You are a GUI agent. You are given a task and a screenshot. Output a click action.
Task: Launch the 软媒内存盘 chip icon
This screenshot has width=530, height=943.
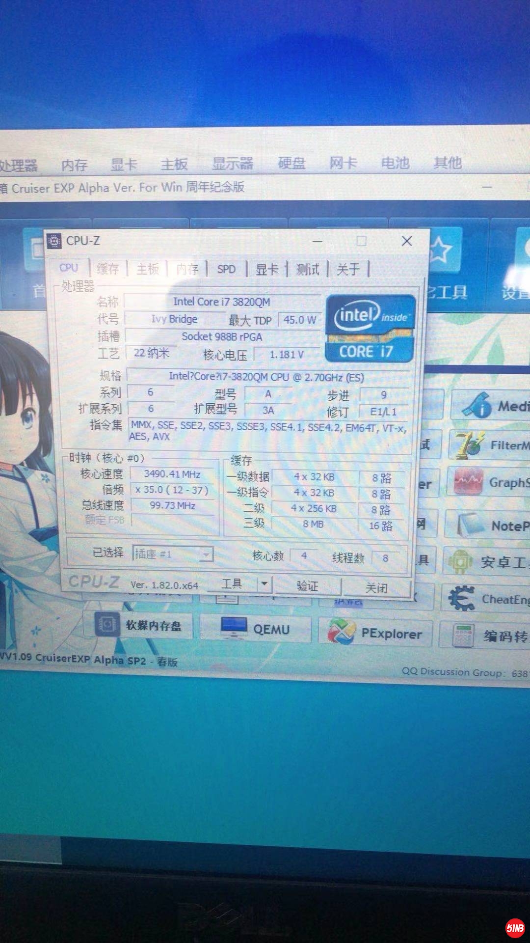tap(107, 625)
